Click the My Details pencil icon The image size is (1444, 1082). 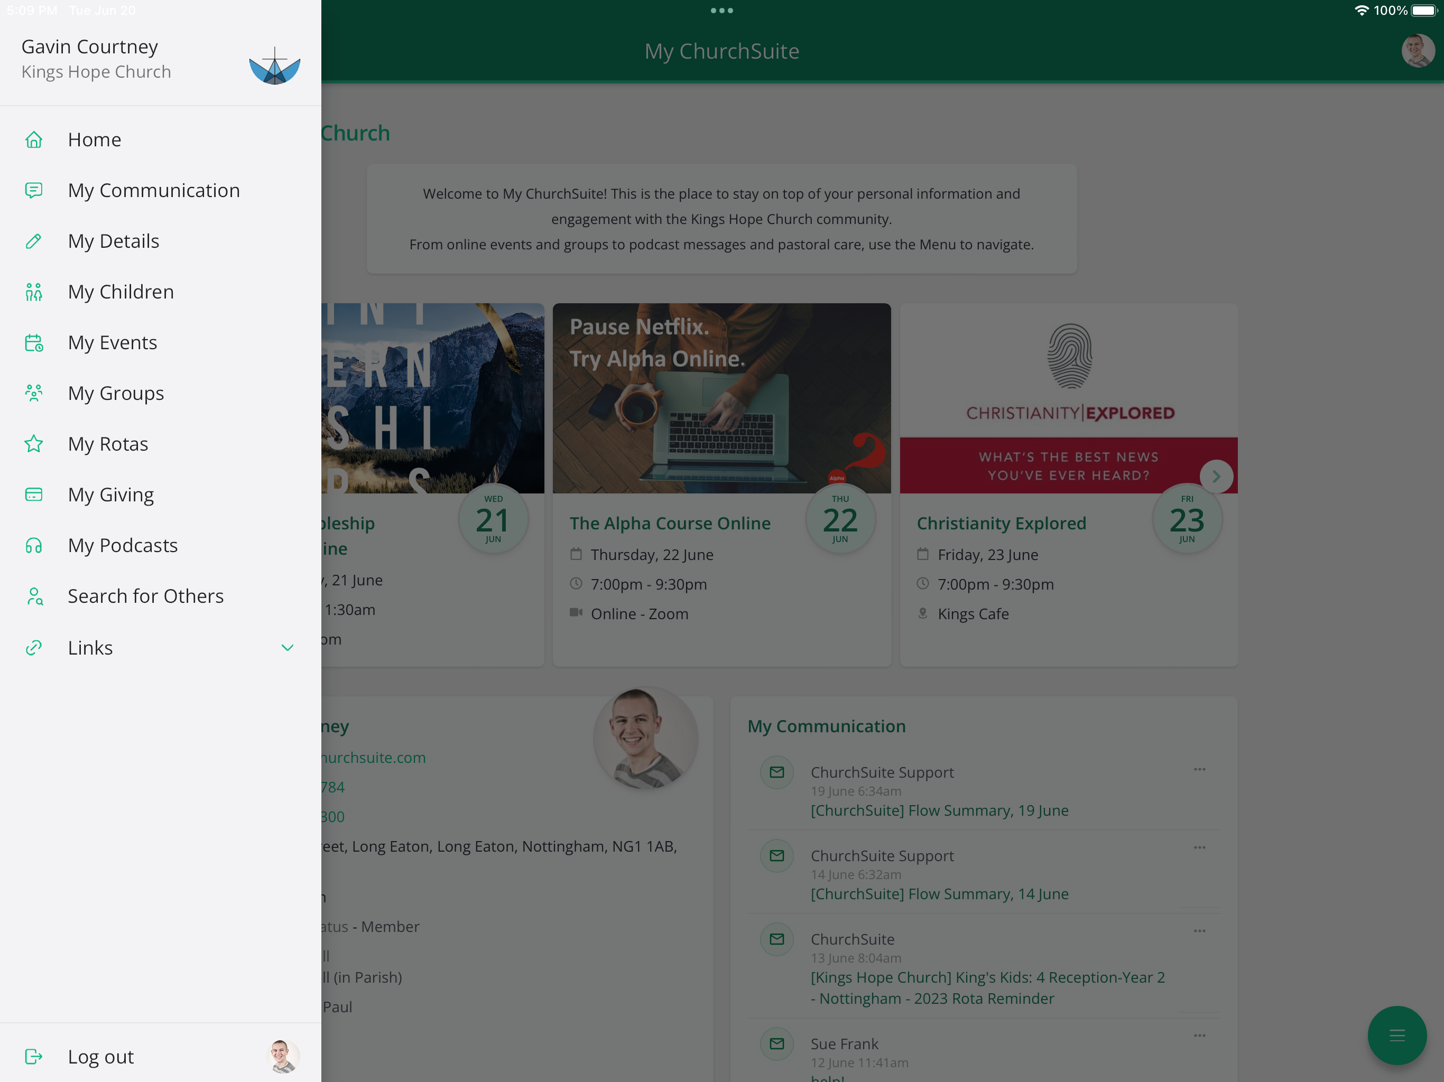[x=34, y=241]
